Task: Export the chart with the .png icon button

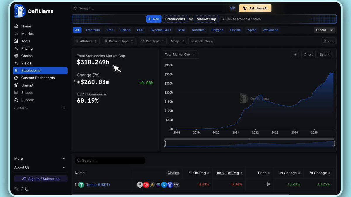Action: (x=325, y=54)
